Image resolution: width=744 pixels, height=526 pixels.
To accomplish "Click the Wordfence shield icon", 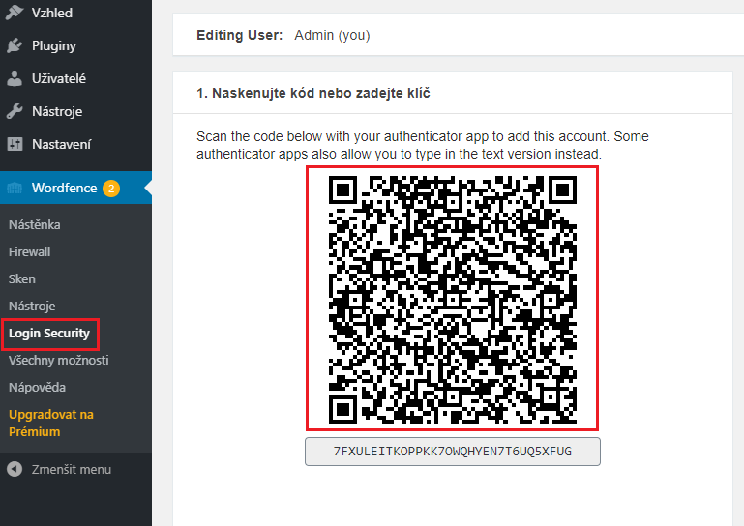I will coord(15,188).
